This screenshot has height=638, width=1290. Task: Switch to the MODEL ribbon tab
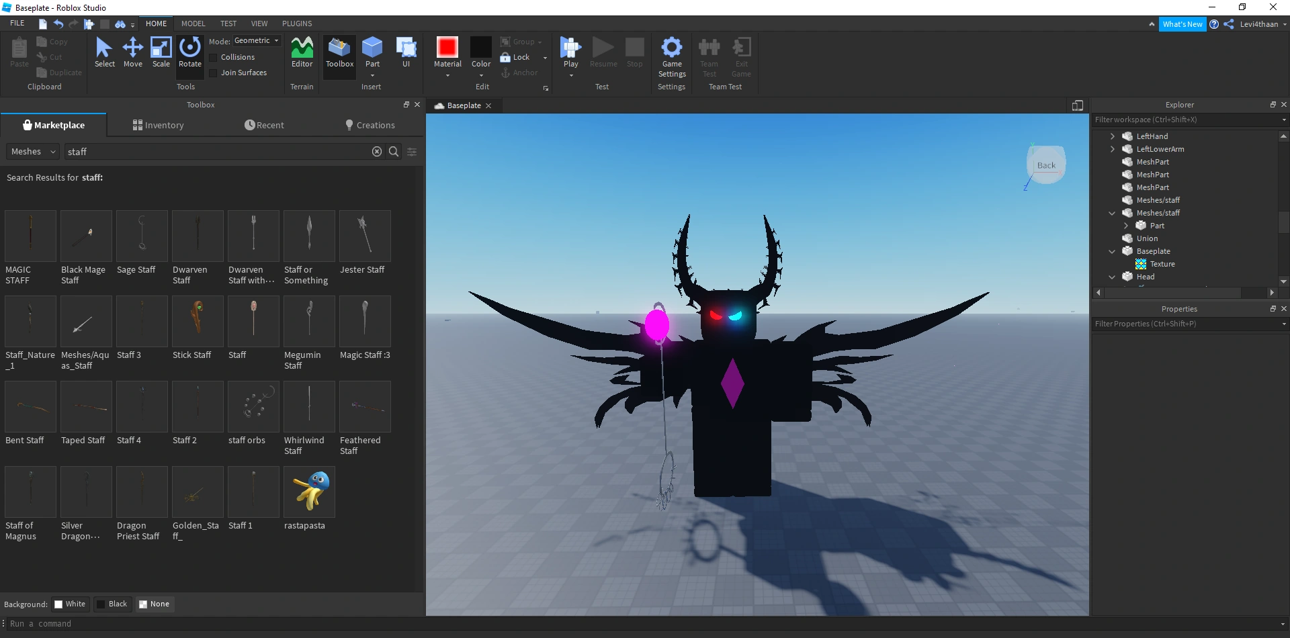click(x=193, y=24)
